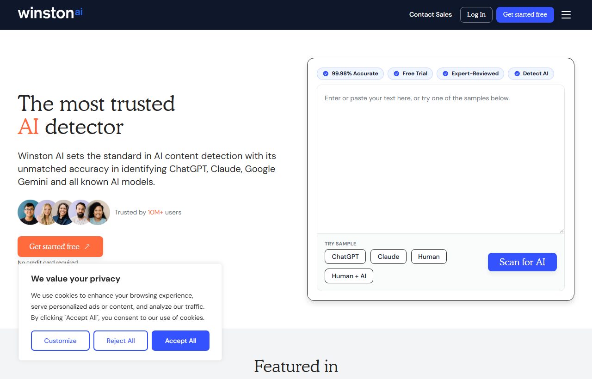
Task: Click the checkmark icon beside Expert-Reviewed
Action: click(445, 73)
